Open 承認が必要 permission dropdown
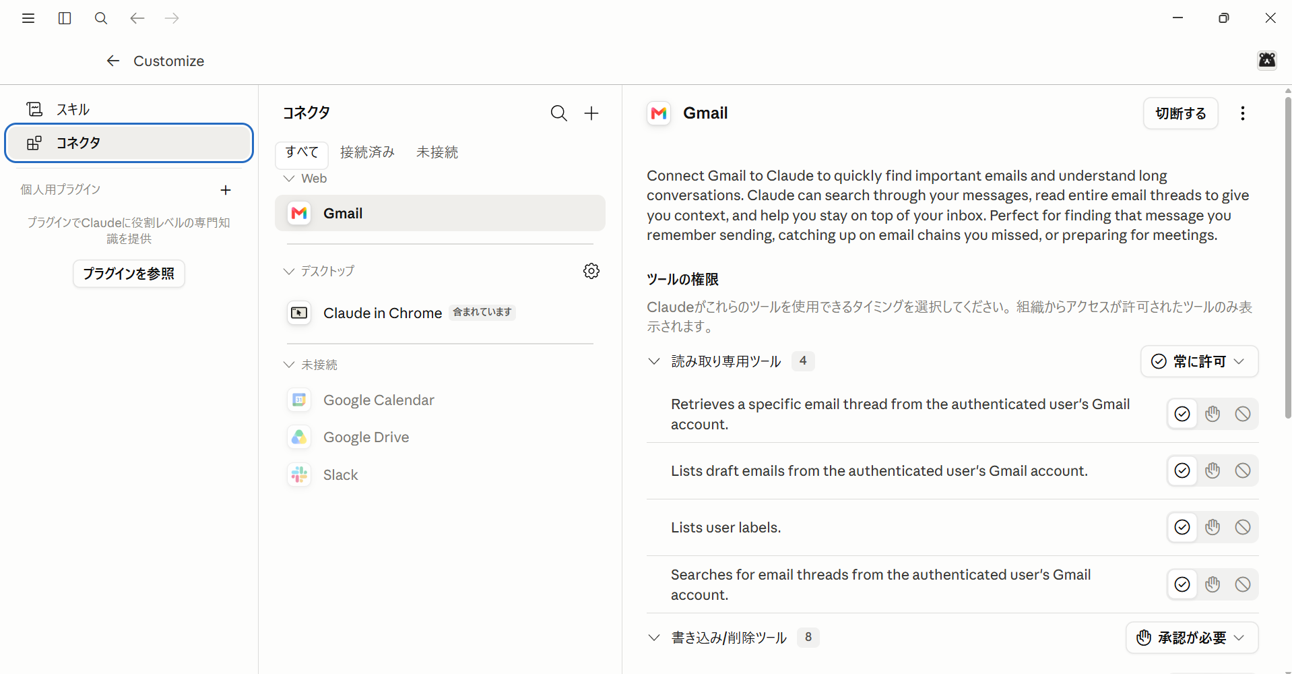The height and width of the screenshot is (674, 1292). pos(1192,638)
